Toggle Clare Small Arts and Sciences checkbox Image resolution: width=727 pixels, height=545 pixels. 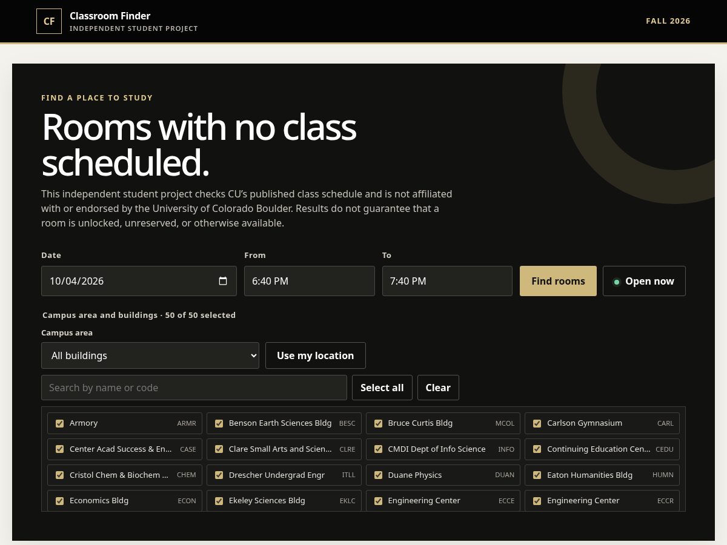point(219,449)
